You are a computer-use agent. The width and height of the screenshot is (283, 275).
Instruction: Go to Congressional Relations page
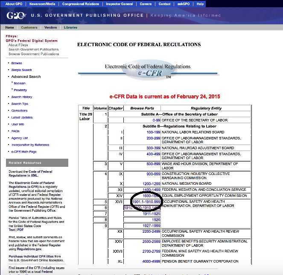[81, 4]
